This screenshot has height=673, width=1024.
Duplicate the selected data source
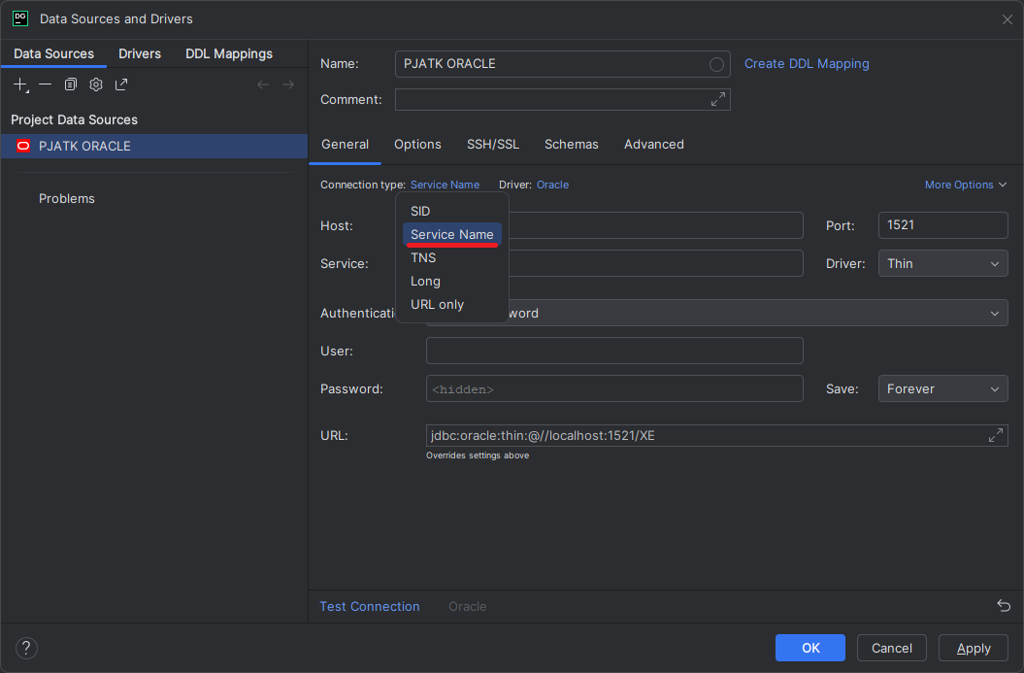pyautogui.click(x=71, y=84)
